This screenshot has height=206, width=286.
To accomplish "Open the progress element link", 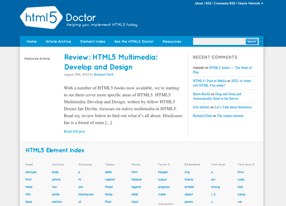I will coord(164,187).
